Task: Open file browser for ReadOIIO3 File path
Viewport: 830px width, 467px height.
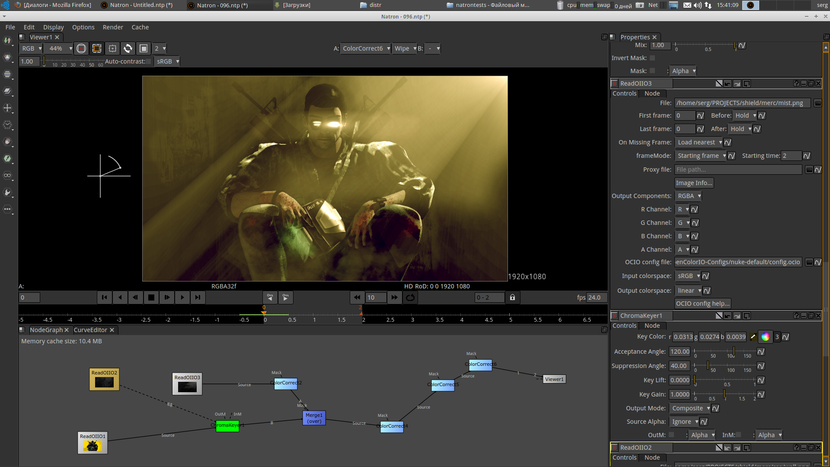Action: point(817,103)
